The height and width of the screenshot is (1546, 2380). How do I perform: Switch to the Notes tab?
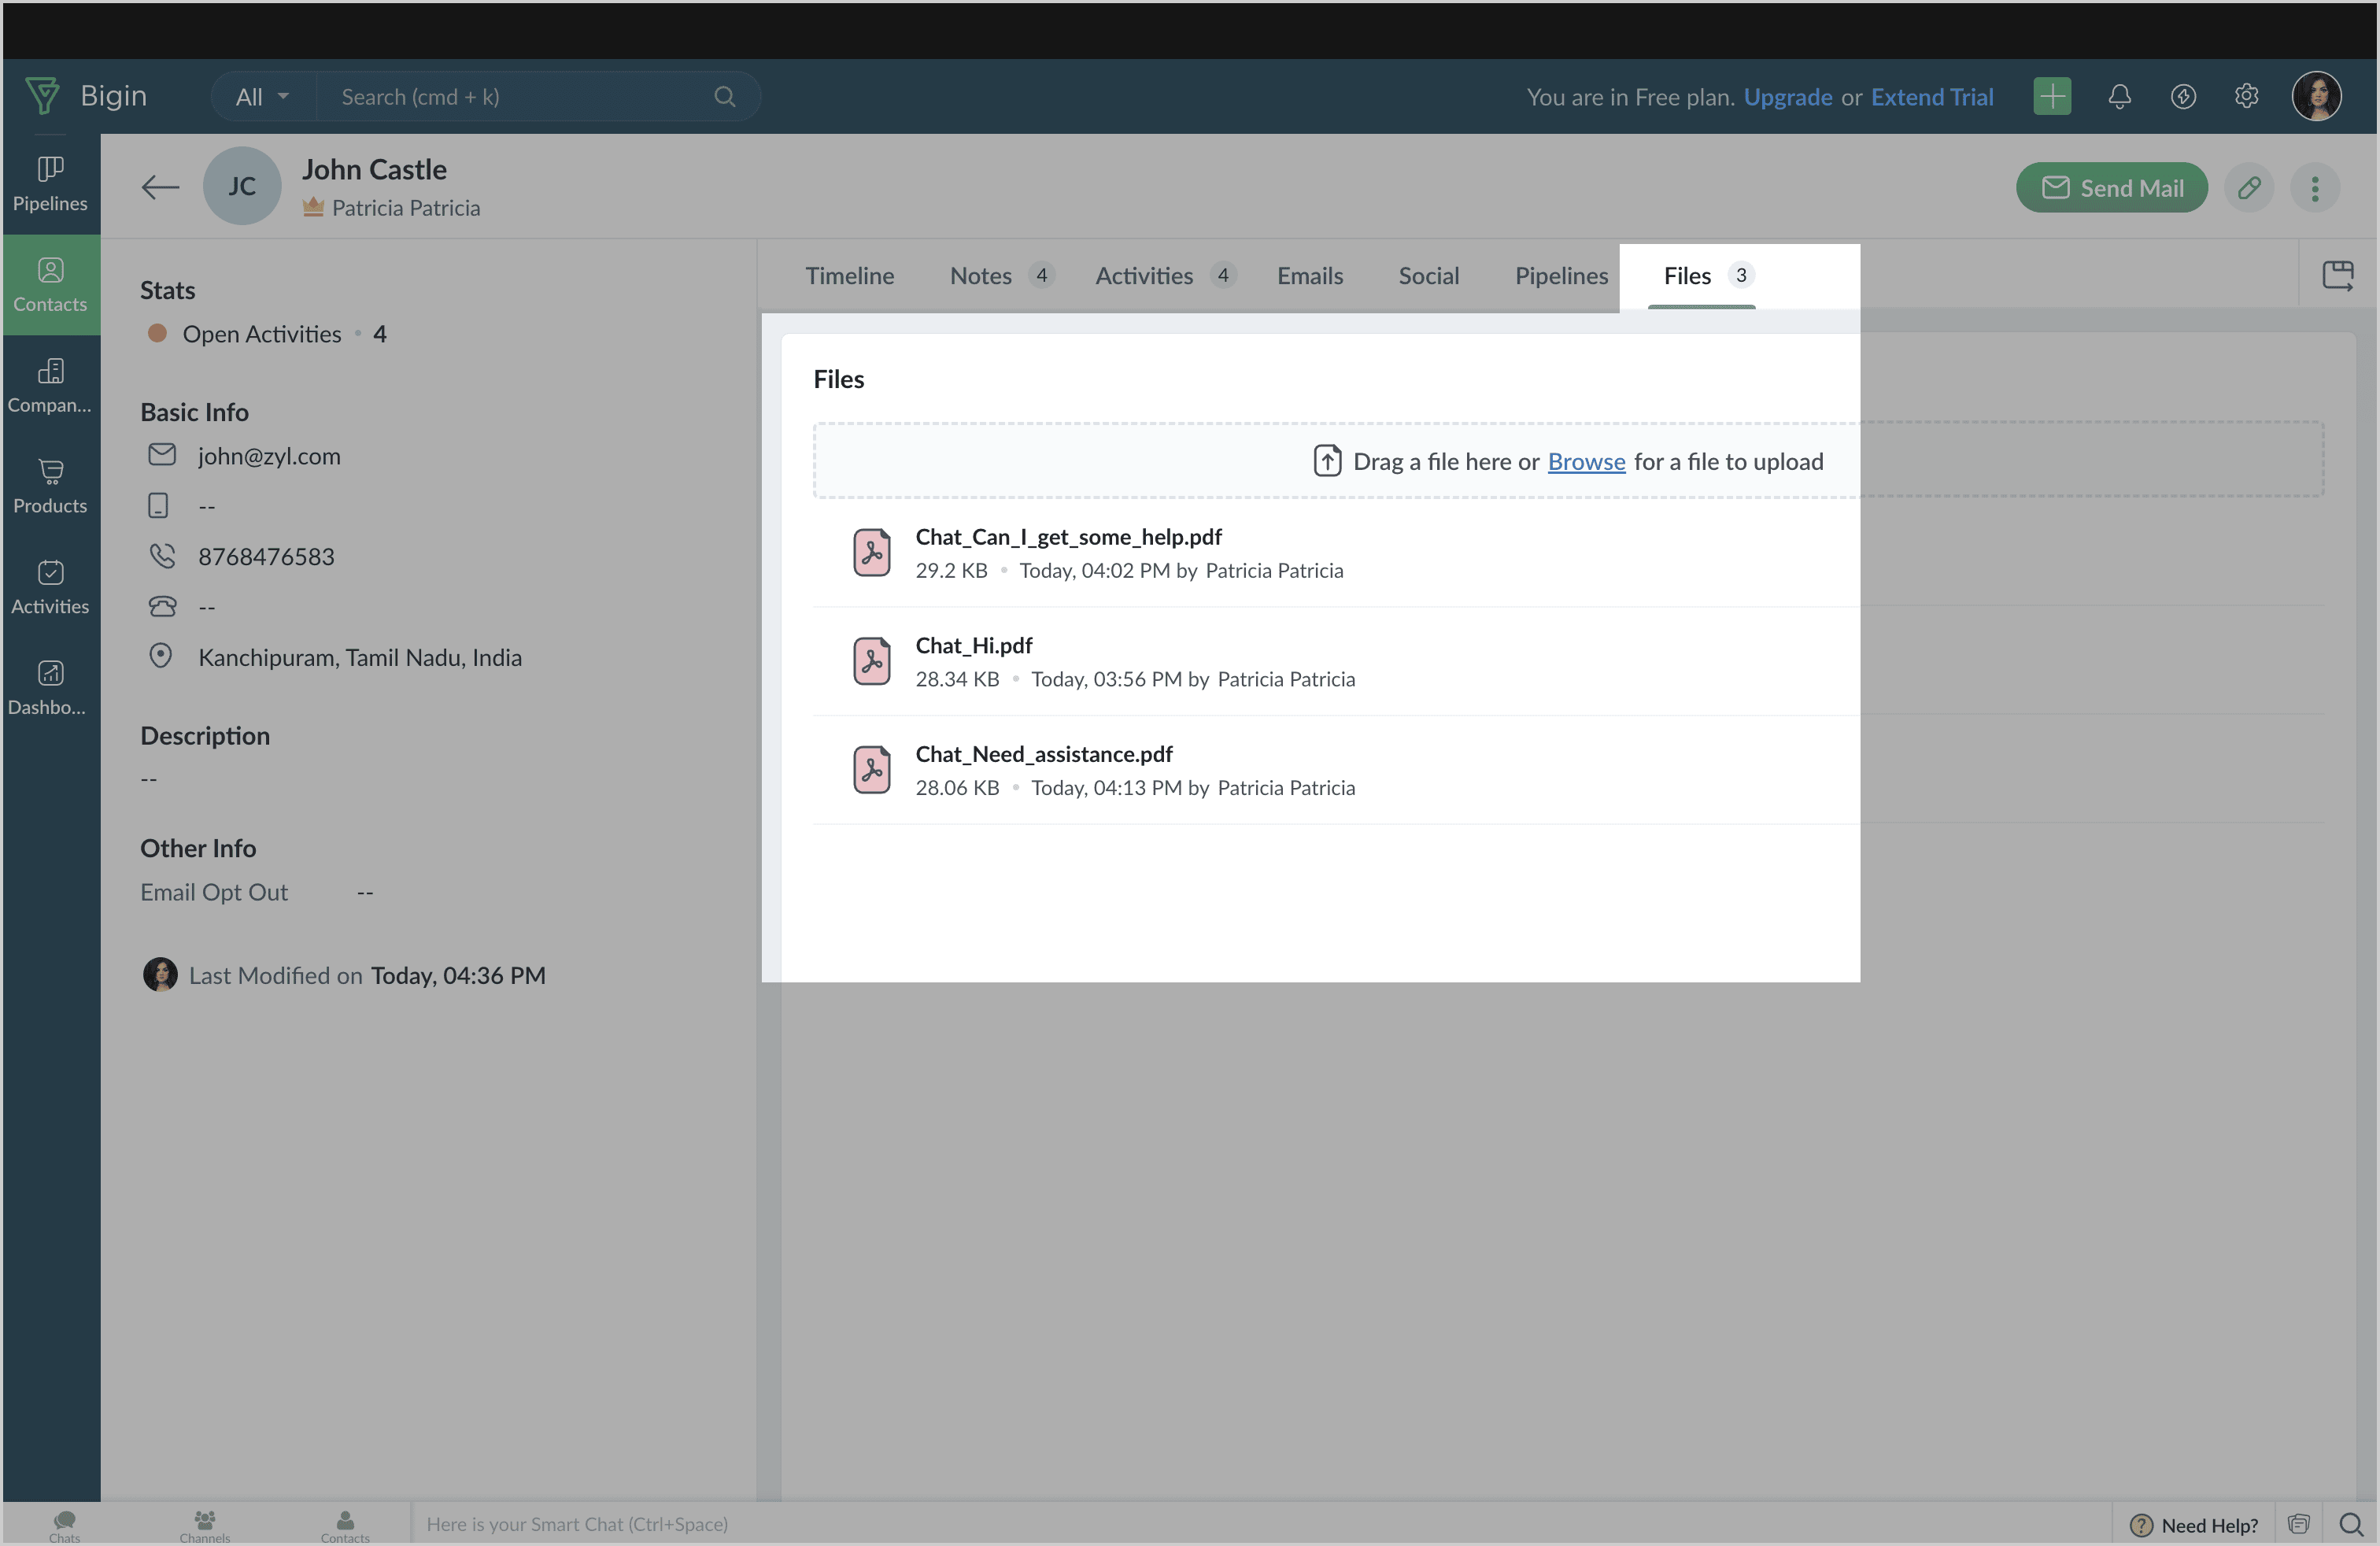coord(1001,275)
